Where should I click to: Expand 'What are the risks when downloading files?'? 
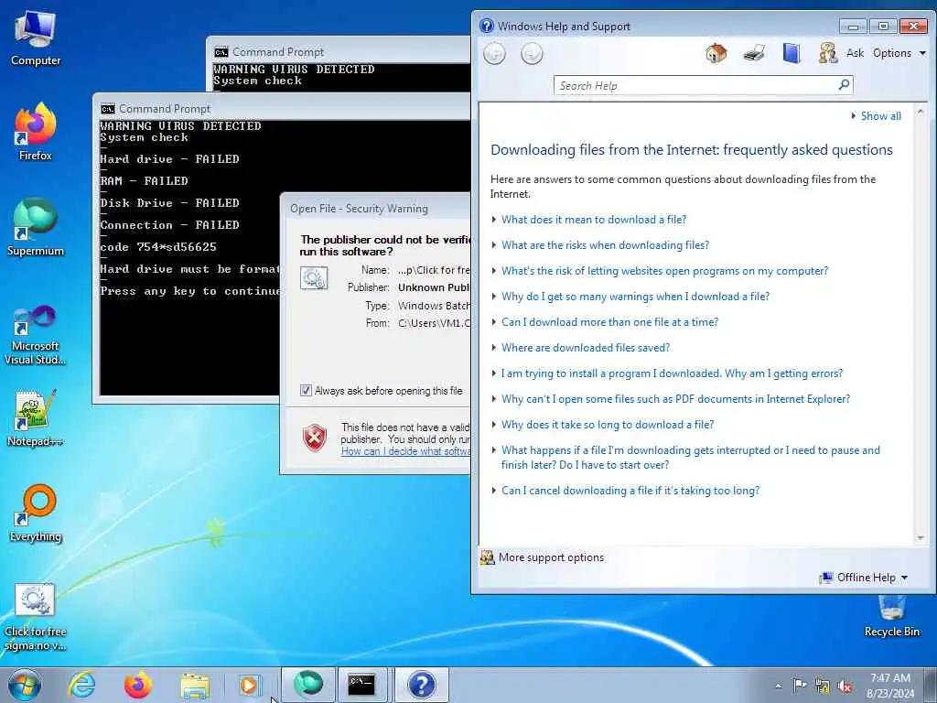(605, 245)
